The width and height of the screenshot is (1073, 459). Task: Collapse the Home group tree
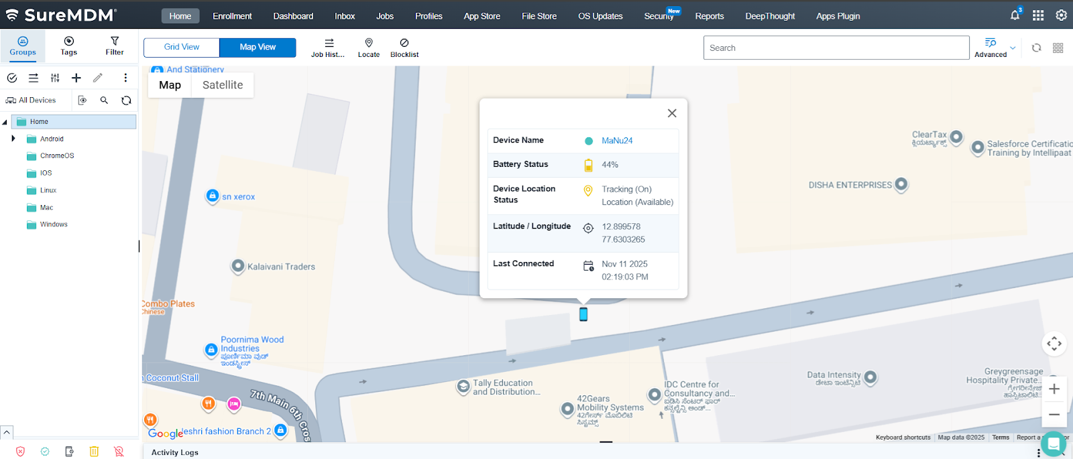pos(5,122)
